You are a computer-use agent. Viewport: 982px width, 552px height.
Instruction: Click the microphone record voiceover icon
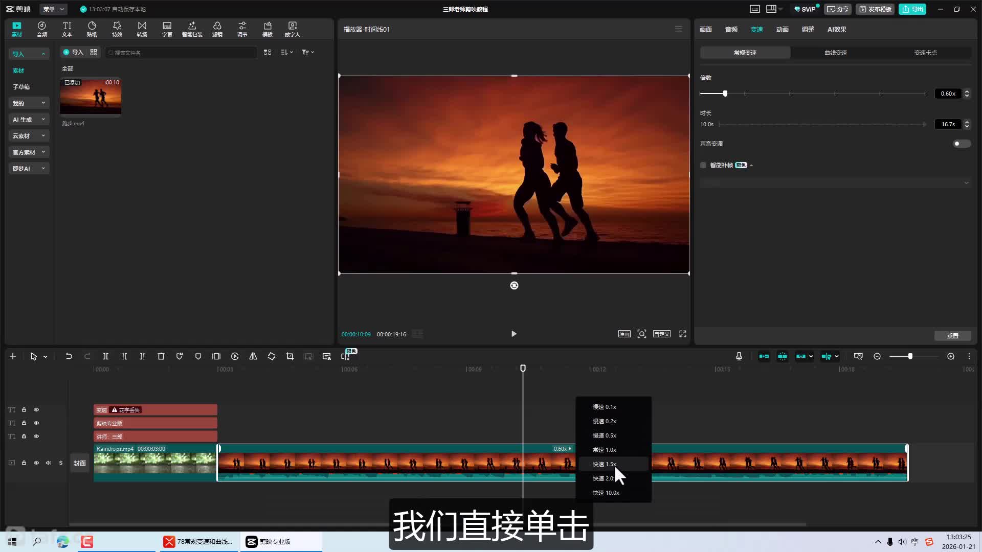(x=739, y=356)
